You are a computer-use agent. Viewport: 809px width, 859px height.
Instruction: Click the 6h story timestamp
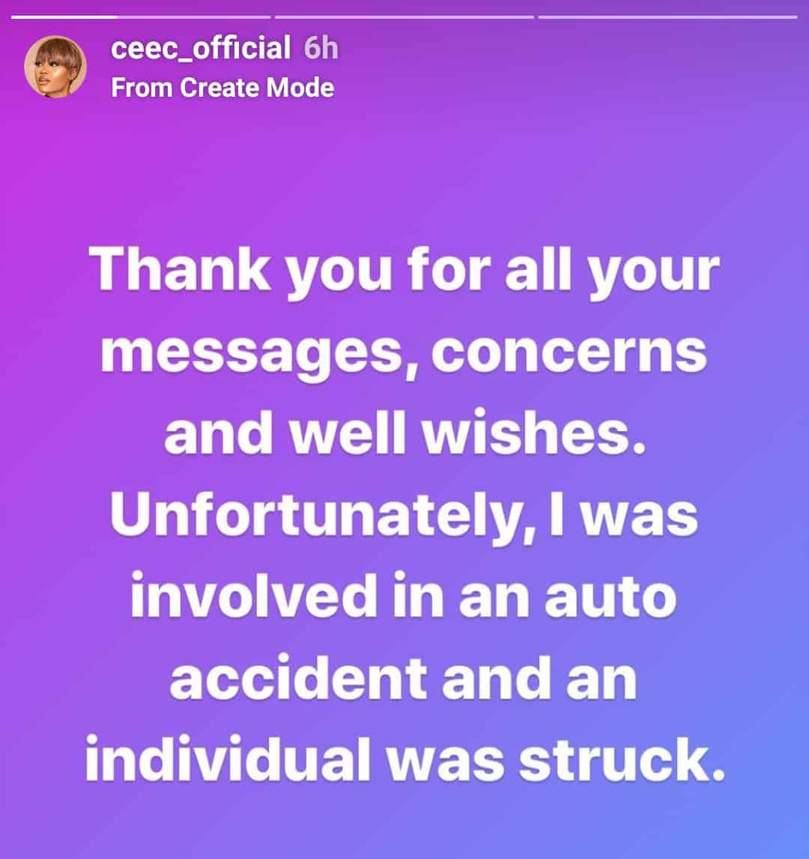tap(321, 49)
